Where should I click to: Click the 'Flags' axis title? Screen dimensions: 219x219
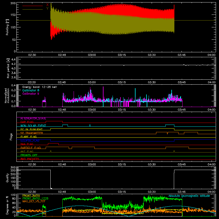pyautogui.click(x=11, y=137)
